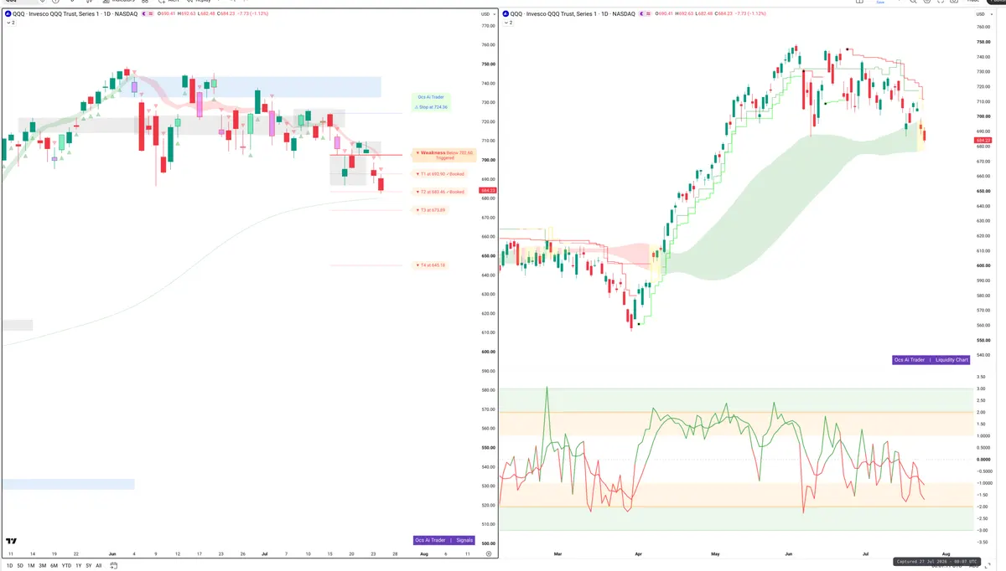Screen dimensions: 1006x571
Task: Select the 1M time range
Action: point(31,565)
